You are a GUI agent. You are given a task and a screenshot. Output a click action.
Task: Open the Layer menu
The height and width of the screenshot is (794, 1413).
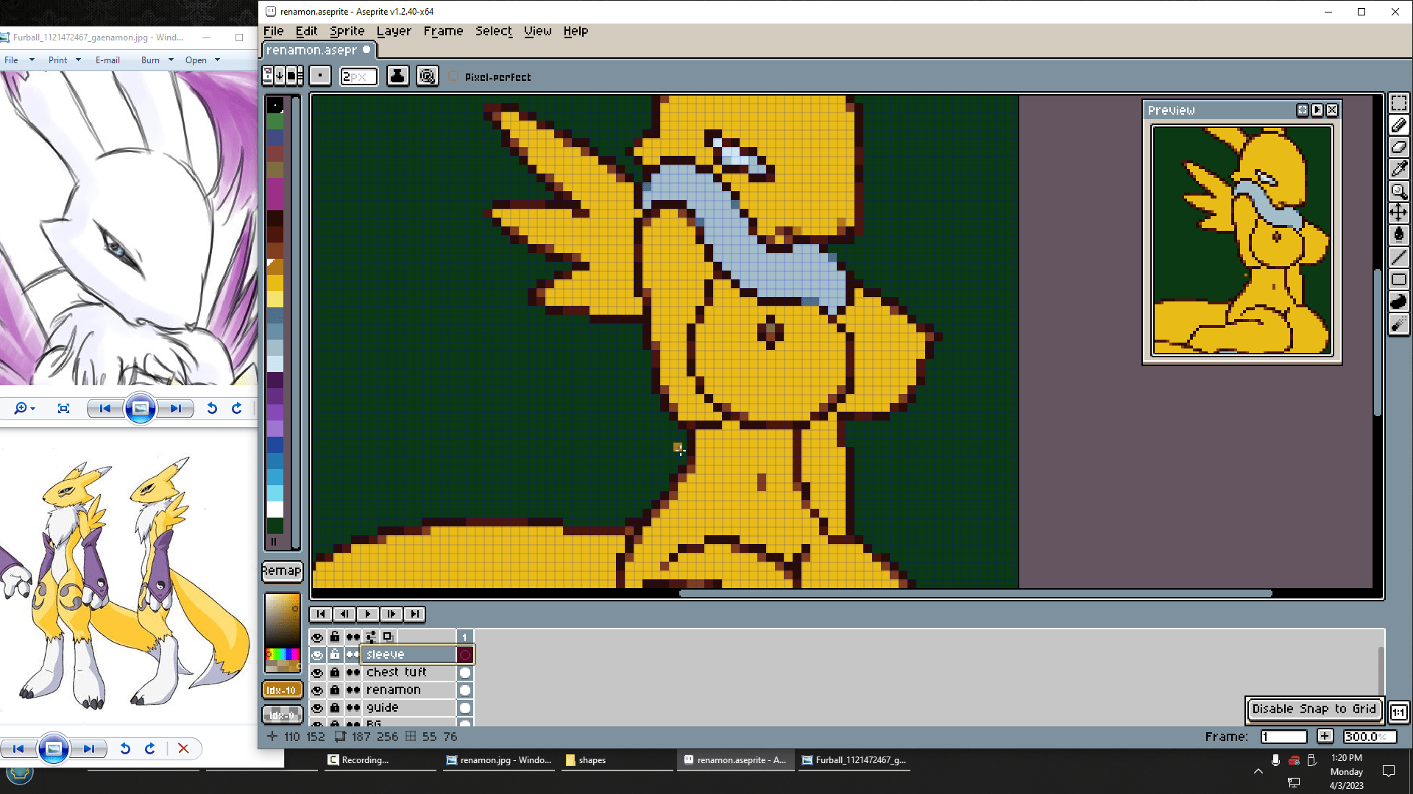(394, 31)
